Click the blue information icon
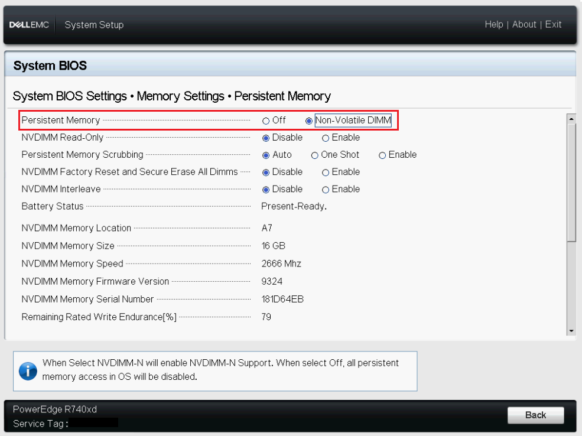 (x=27, y=370)
